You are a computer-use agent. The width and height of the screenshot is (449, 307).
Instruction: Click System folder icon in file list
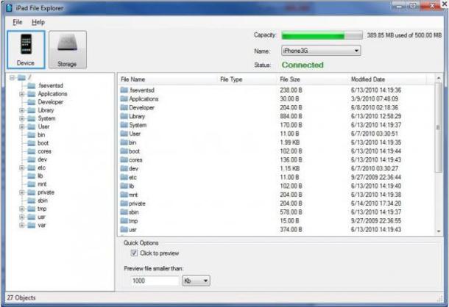[124, 125]
